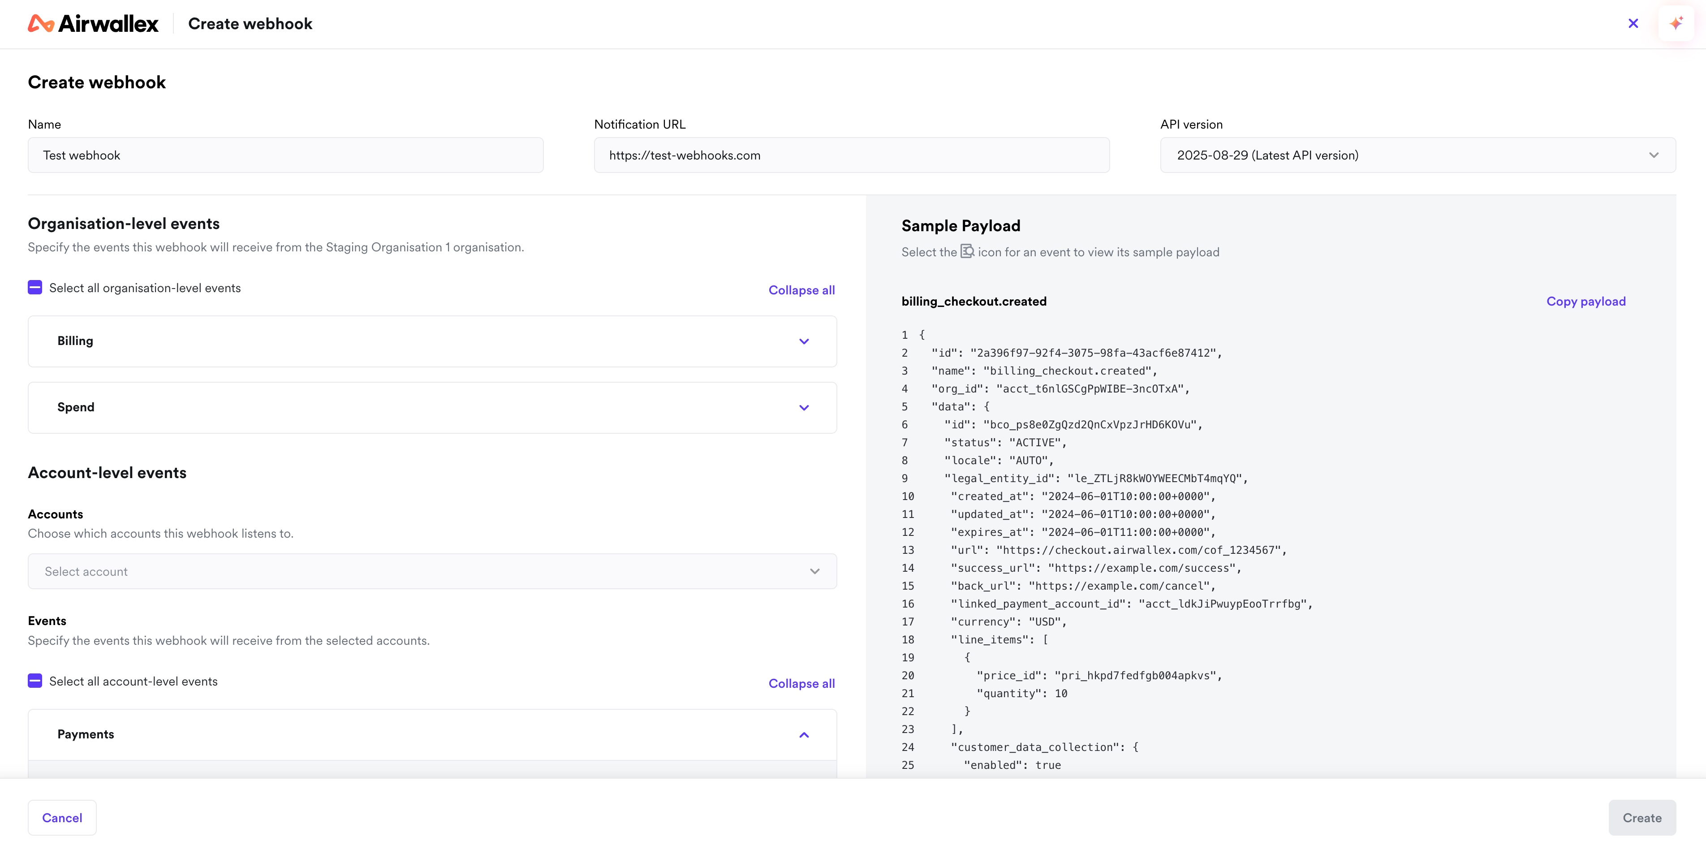The image size is (1706, 854).
Task: Toggle the Select all organisation-level events checkbox
Action: point(35,288)
